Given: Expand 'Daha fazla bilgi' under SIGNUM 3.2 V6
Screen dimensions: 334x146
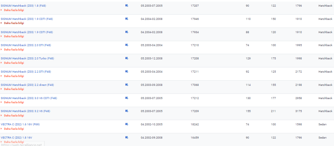Looking at the screenshot, I should coord(14,115).
